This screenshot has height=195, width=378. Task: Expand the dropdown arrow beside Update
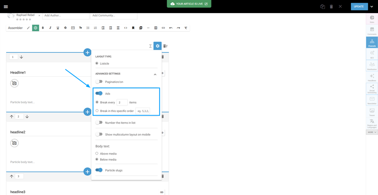coord(372,7)
